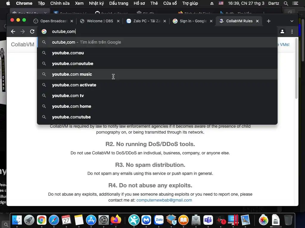Open Photos from the Dock
Viewport: 305px width, 228px height.
click(x=264, y=220)
